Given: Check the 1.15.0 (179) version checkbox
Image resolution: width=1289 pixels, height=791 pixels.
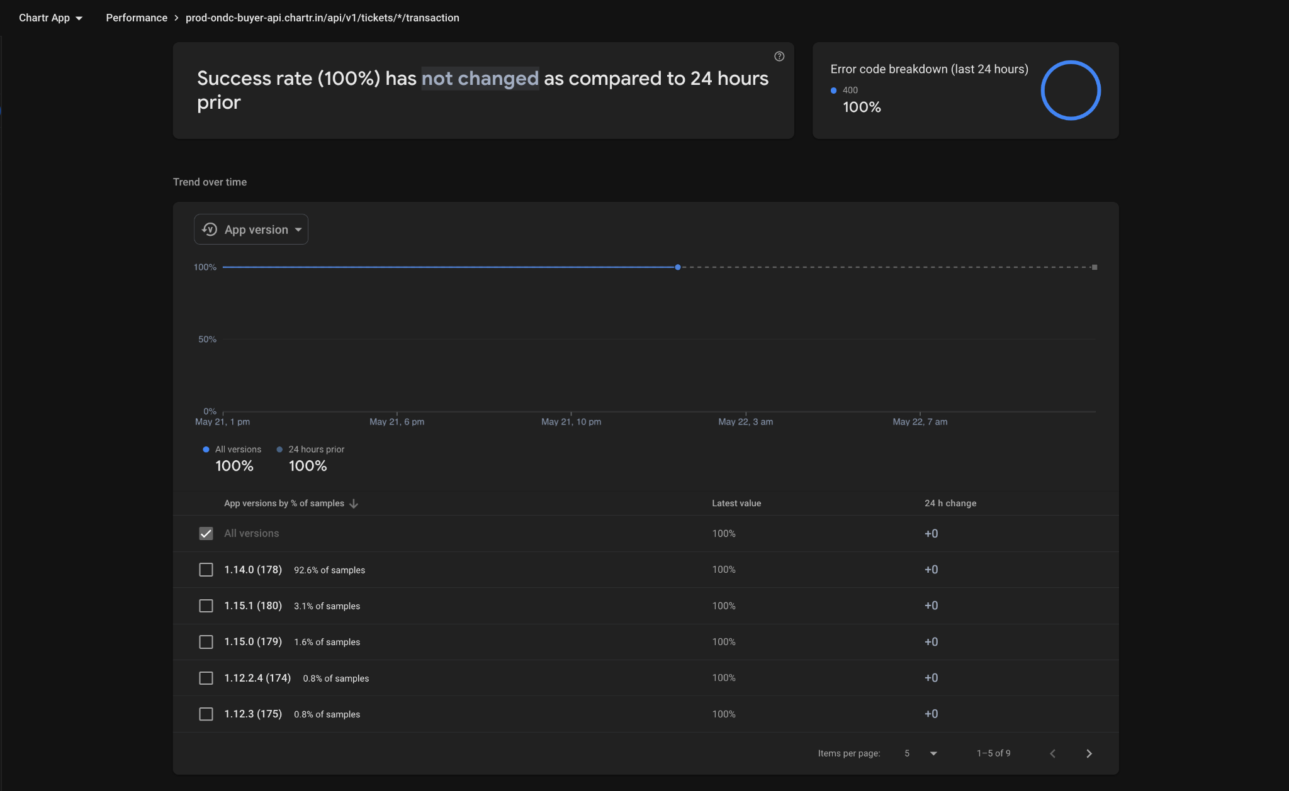Looking at the screenshot, I should pyautogui.click(x=206, y=642).
